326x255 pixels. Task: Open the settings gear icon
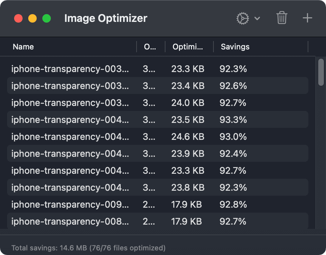click(243, 18)
